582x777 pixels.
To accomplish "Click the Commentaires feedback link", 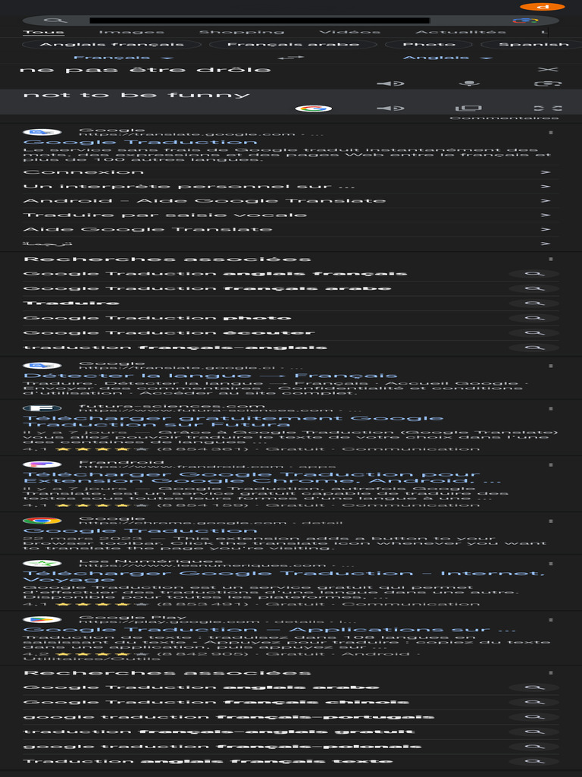I will tap(504, 118).
